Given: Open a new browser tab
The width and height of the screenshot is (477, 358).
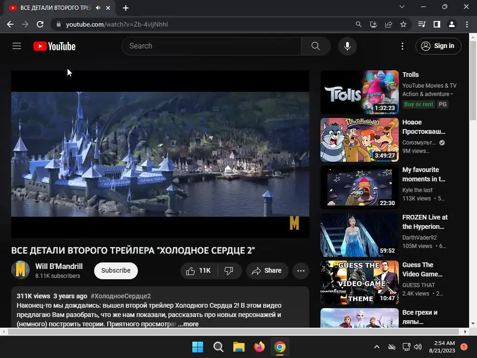Looking at the screenshot, I should pos(126,8).
